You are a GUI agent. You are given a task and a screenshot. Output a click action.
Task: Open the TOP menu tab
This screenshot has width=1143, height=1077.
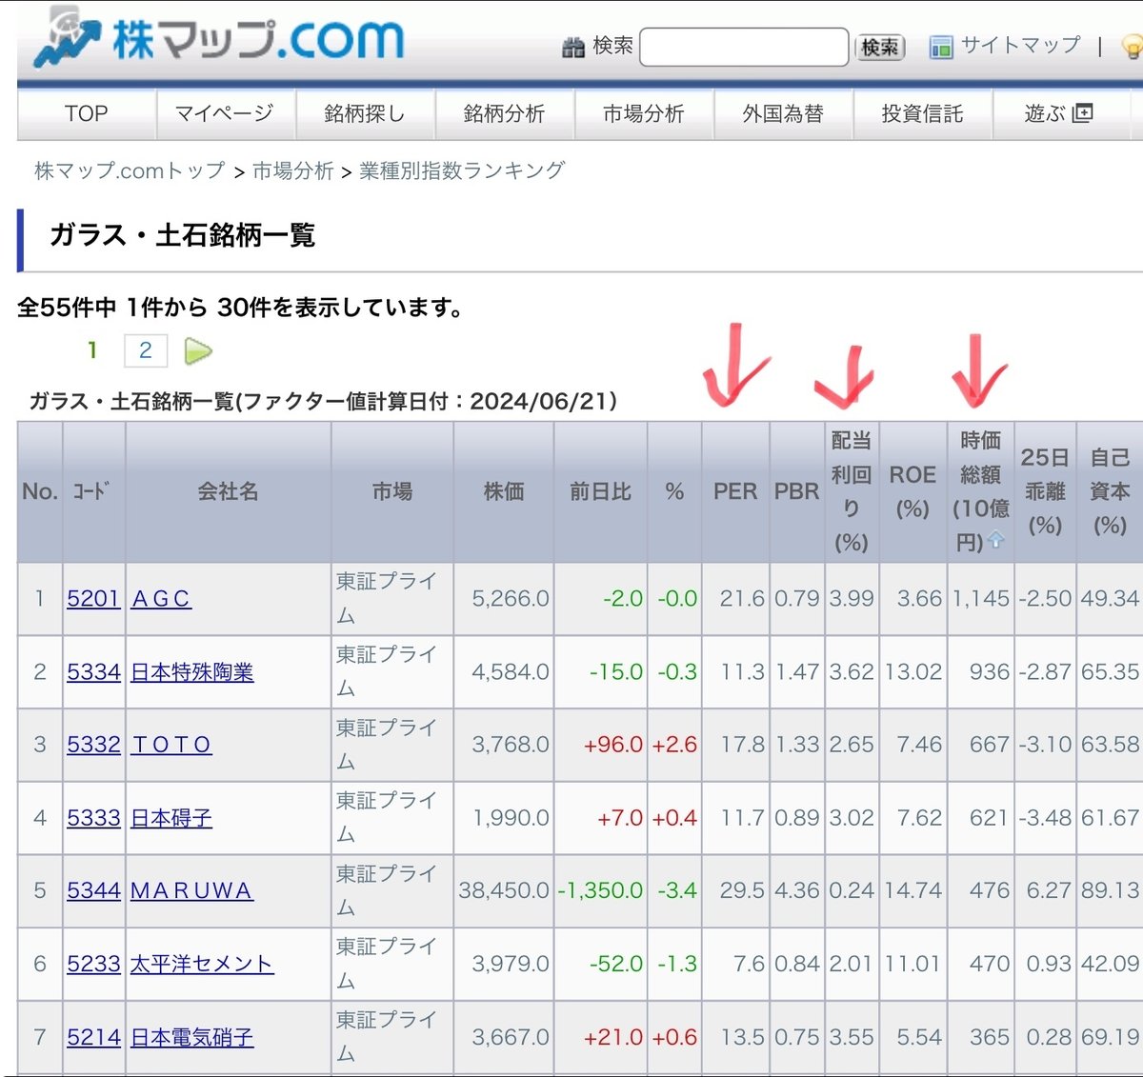(87, 114)
